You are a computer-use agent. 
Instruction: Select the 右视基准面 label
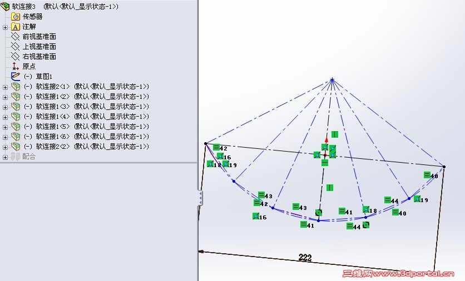click(x=39, y=57)
